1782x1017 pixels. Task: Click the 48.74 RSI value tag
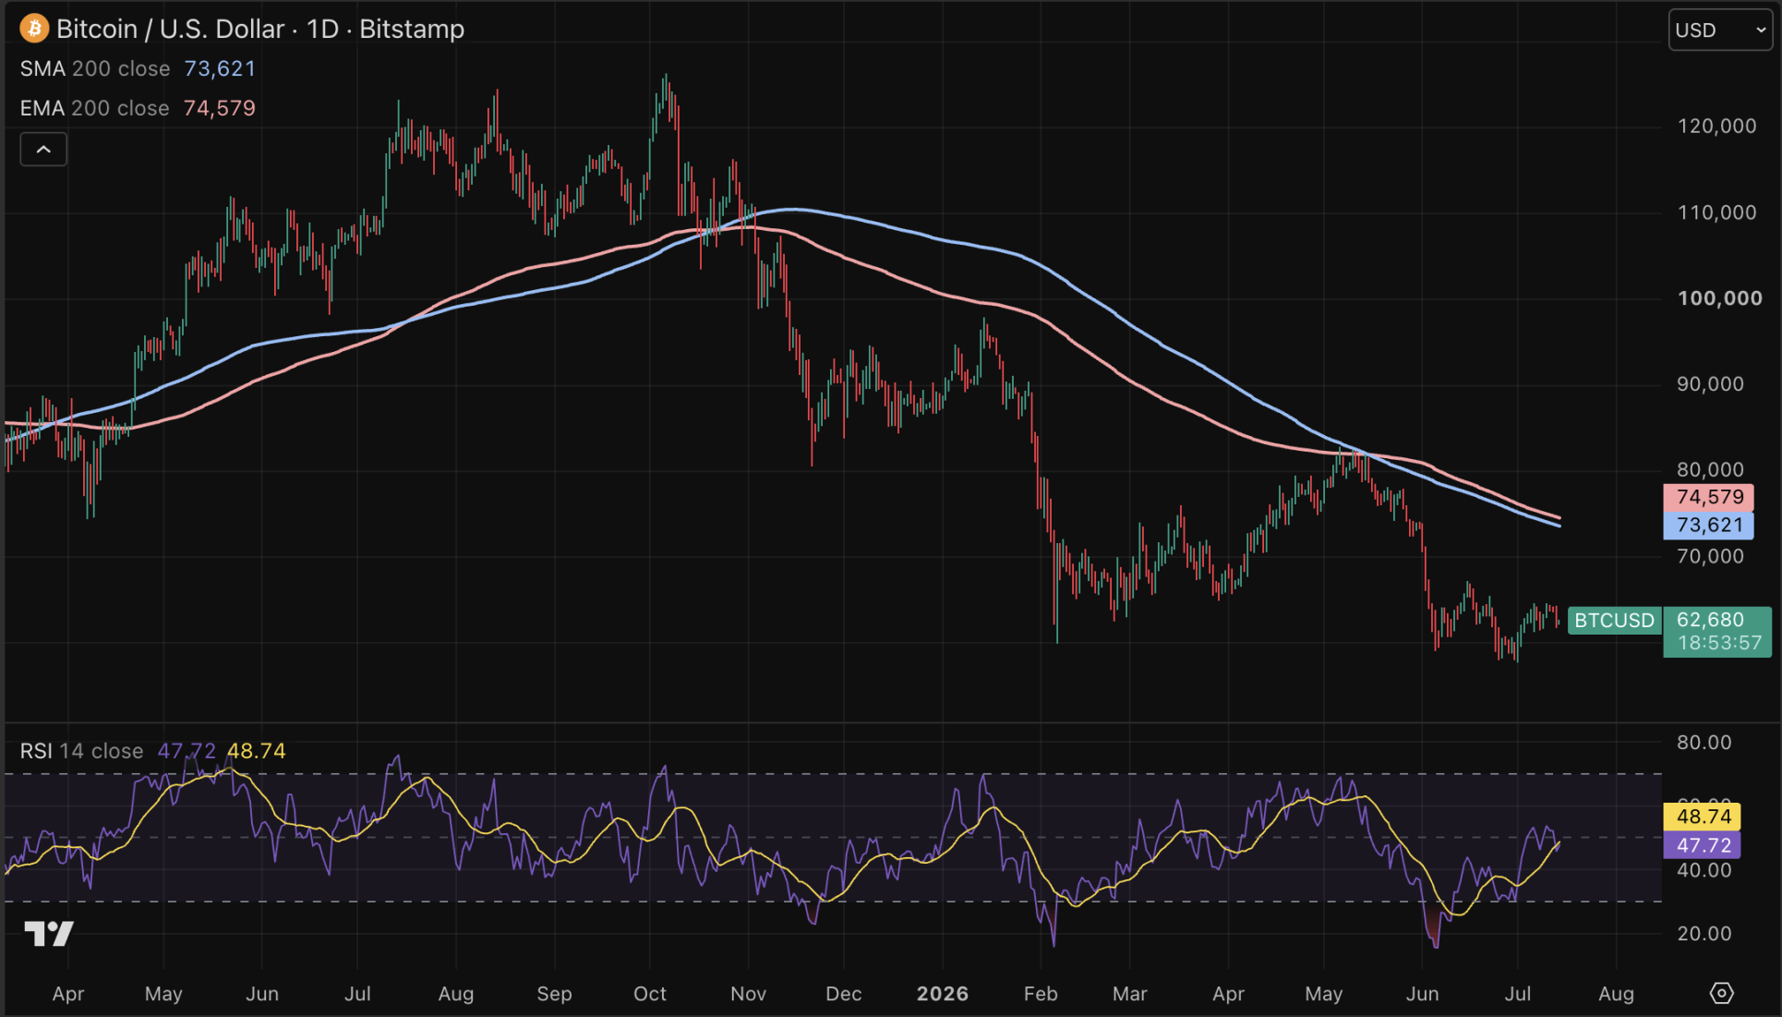coord(1702,817)
